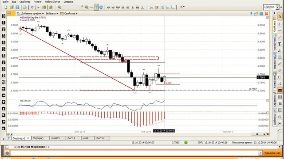Click the up arrow button in the left sidebar

tap(4, 102)
